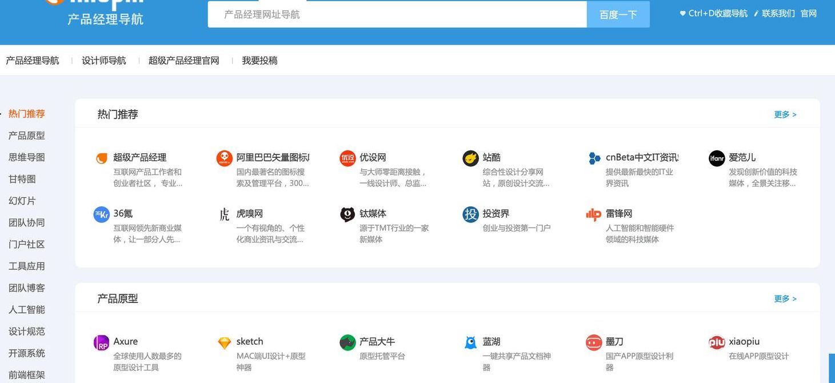Select 产品原型 in the sidebar

27,135
